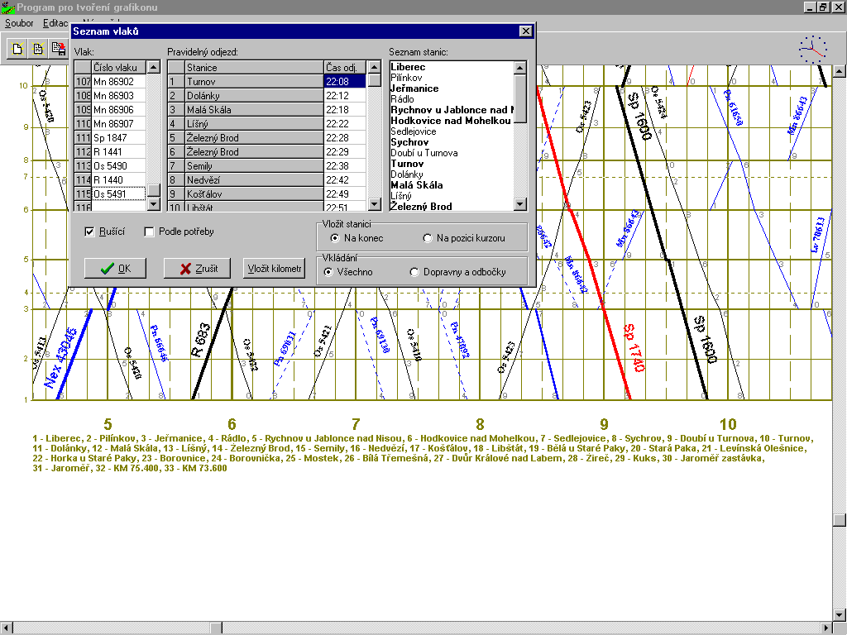Open the Soubor menu
The image size is (847, 635).
(19, 23)
